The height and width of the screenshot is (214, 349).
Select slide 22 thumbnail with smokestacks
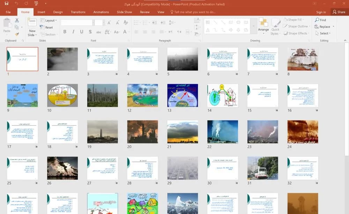point(223,132)
